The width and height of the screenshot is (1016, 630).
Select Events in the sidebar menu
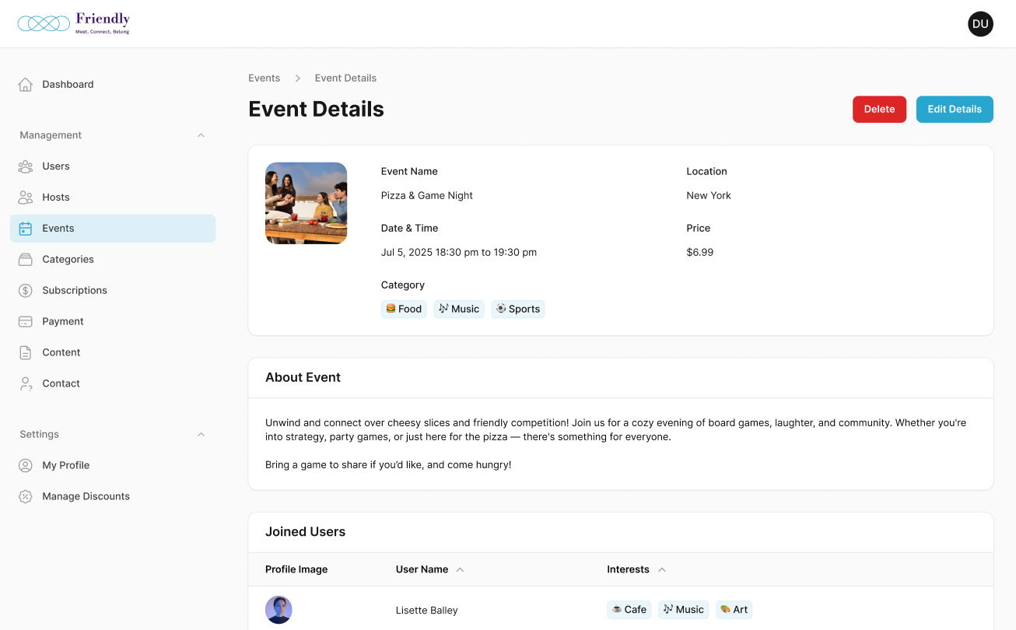(58, 229)
